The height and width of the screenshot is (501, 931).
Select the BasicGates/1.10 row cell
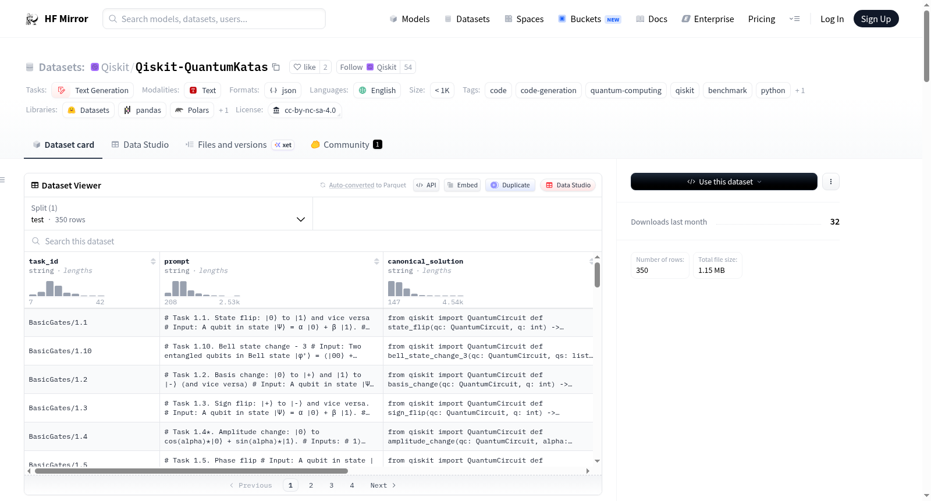(x=92, y=351)
